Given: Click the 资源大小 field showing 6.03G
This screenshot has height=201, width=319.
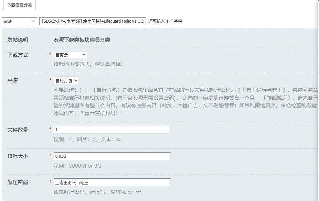Looking at the screenshot, I should pos(112,156).
